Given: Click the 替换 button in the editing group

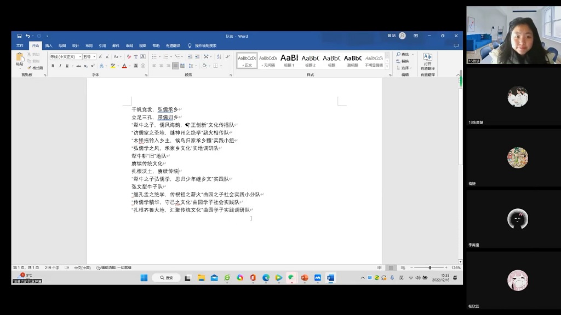Looking at the screenshot, I should 404,61.
